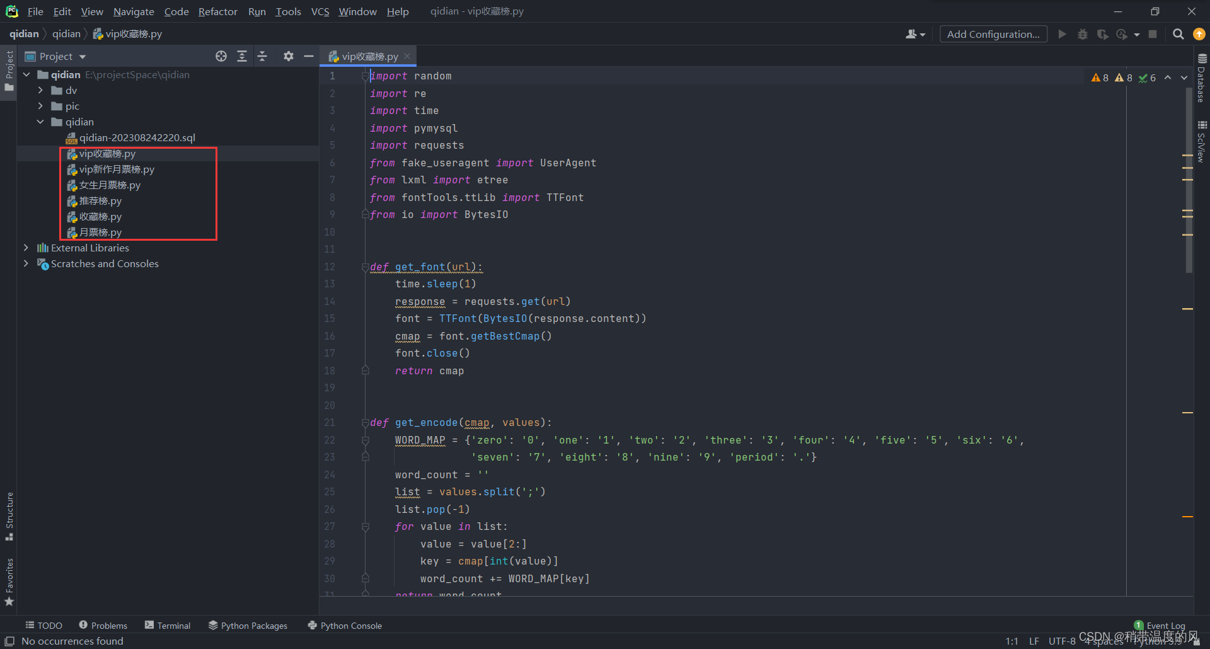Open the Problems tool window

(103, 625)
